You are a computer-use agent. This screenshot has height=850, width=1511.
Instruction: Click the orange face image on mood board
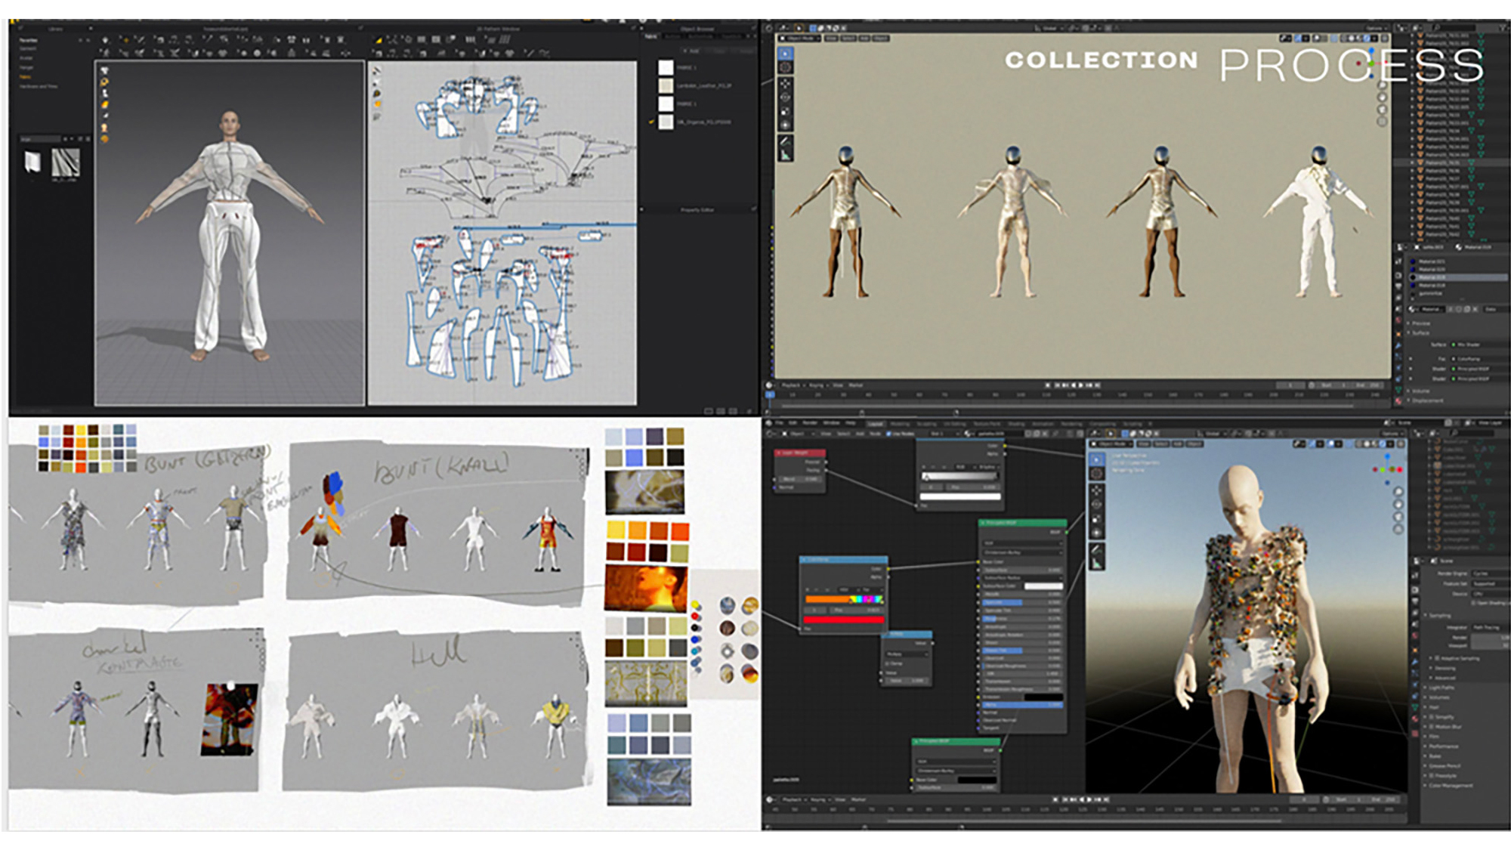tap(645, 587)
